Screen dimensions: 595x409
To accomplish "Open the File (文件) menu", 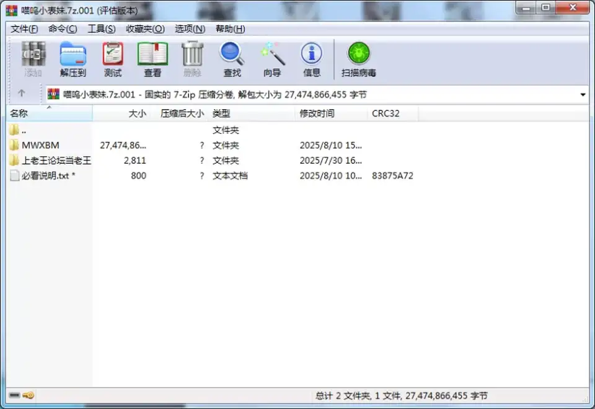I will coord(24,29).
